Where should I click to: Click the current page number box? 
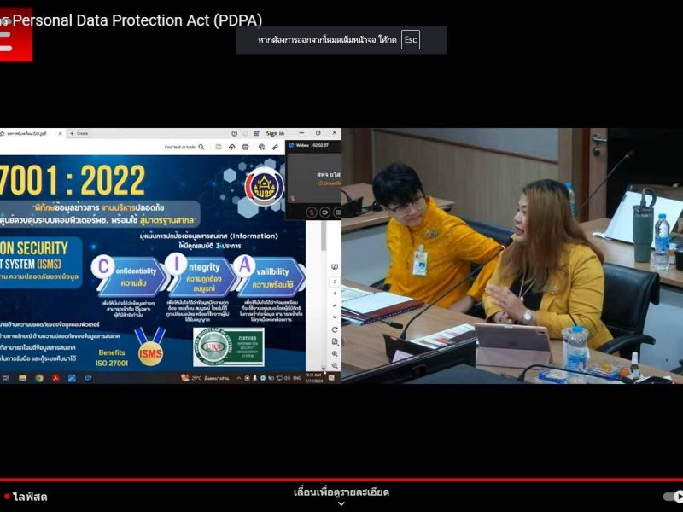pyautogui.click(x=335, y=282)
